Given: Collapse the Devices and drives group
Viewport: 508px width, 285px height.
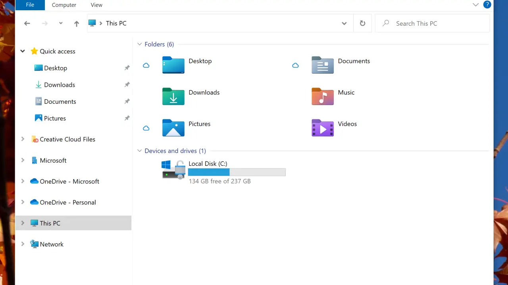Looking at the screenshot, I should tap(139, 151).
